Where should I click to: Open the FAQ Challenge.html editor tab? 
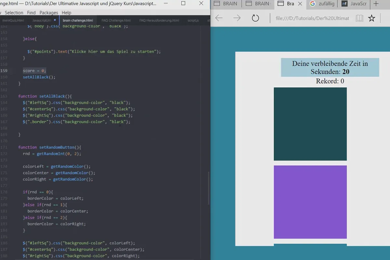116,20
